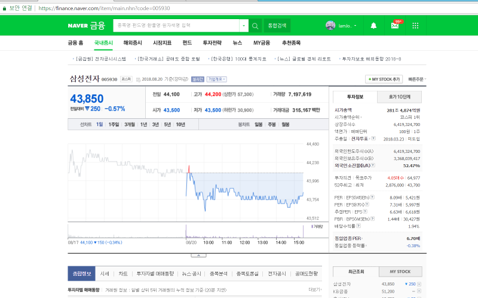478x298 pixels.
Task: Click help icon next to PER EPS(KRX)
Action: (367, 204)
